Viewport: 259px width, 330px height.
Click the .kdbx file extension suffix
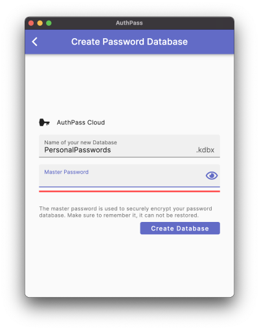(x=205, y=150)
